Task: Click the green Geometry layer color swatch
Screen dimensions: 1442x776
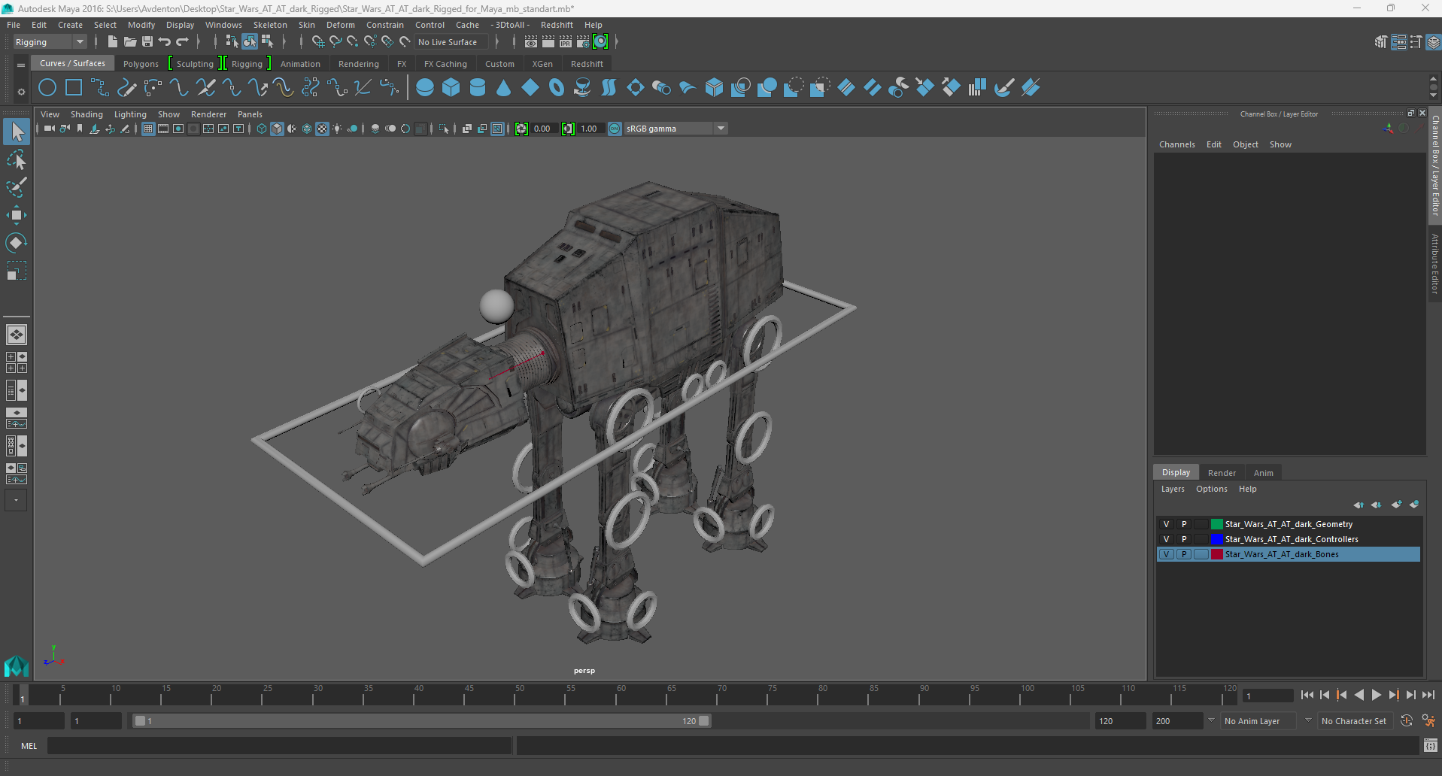Action: point(1216,524)
